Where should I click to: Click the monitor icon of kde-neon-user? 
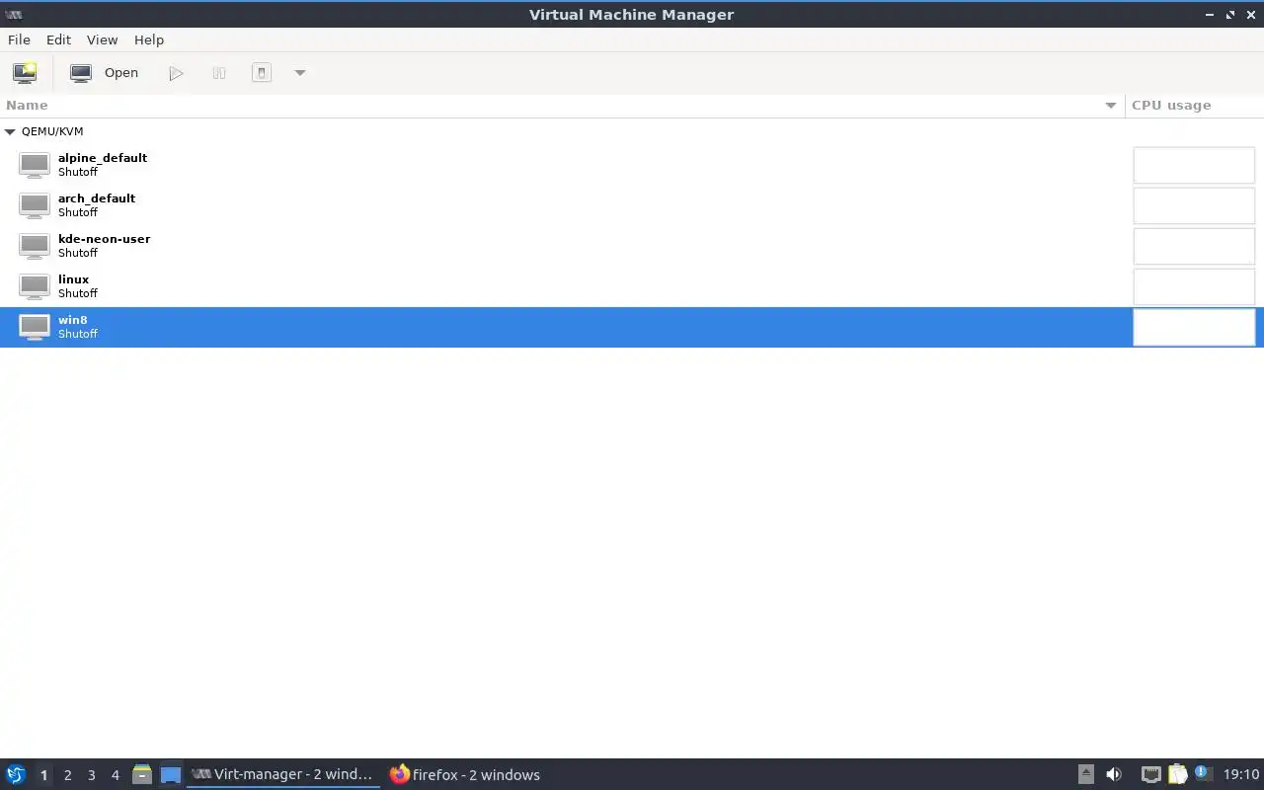point(35,246)
